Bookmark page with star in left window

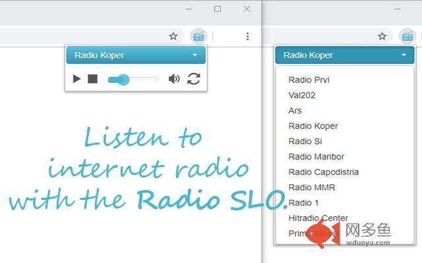173,36
